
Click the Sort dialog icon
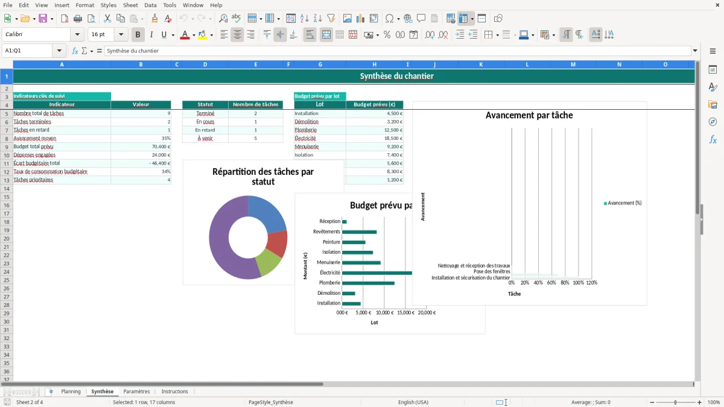[291, 19]
